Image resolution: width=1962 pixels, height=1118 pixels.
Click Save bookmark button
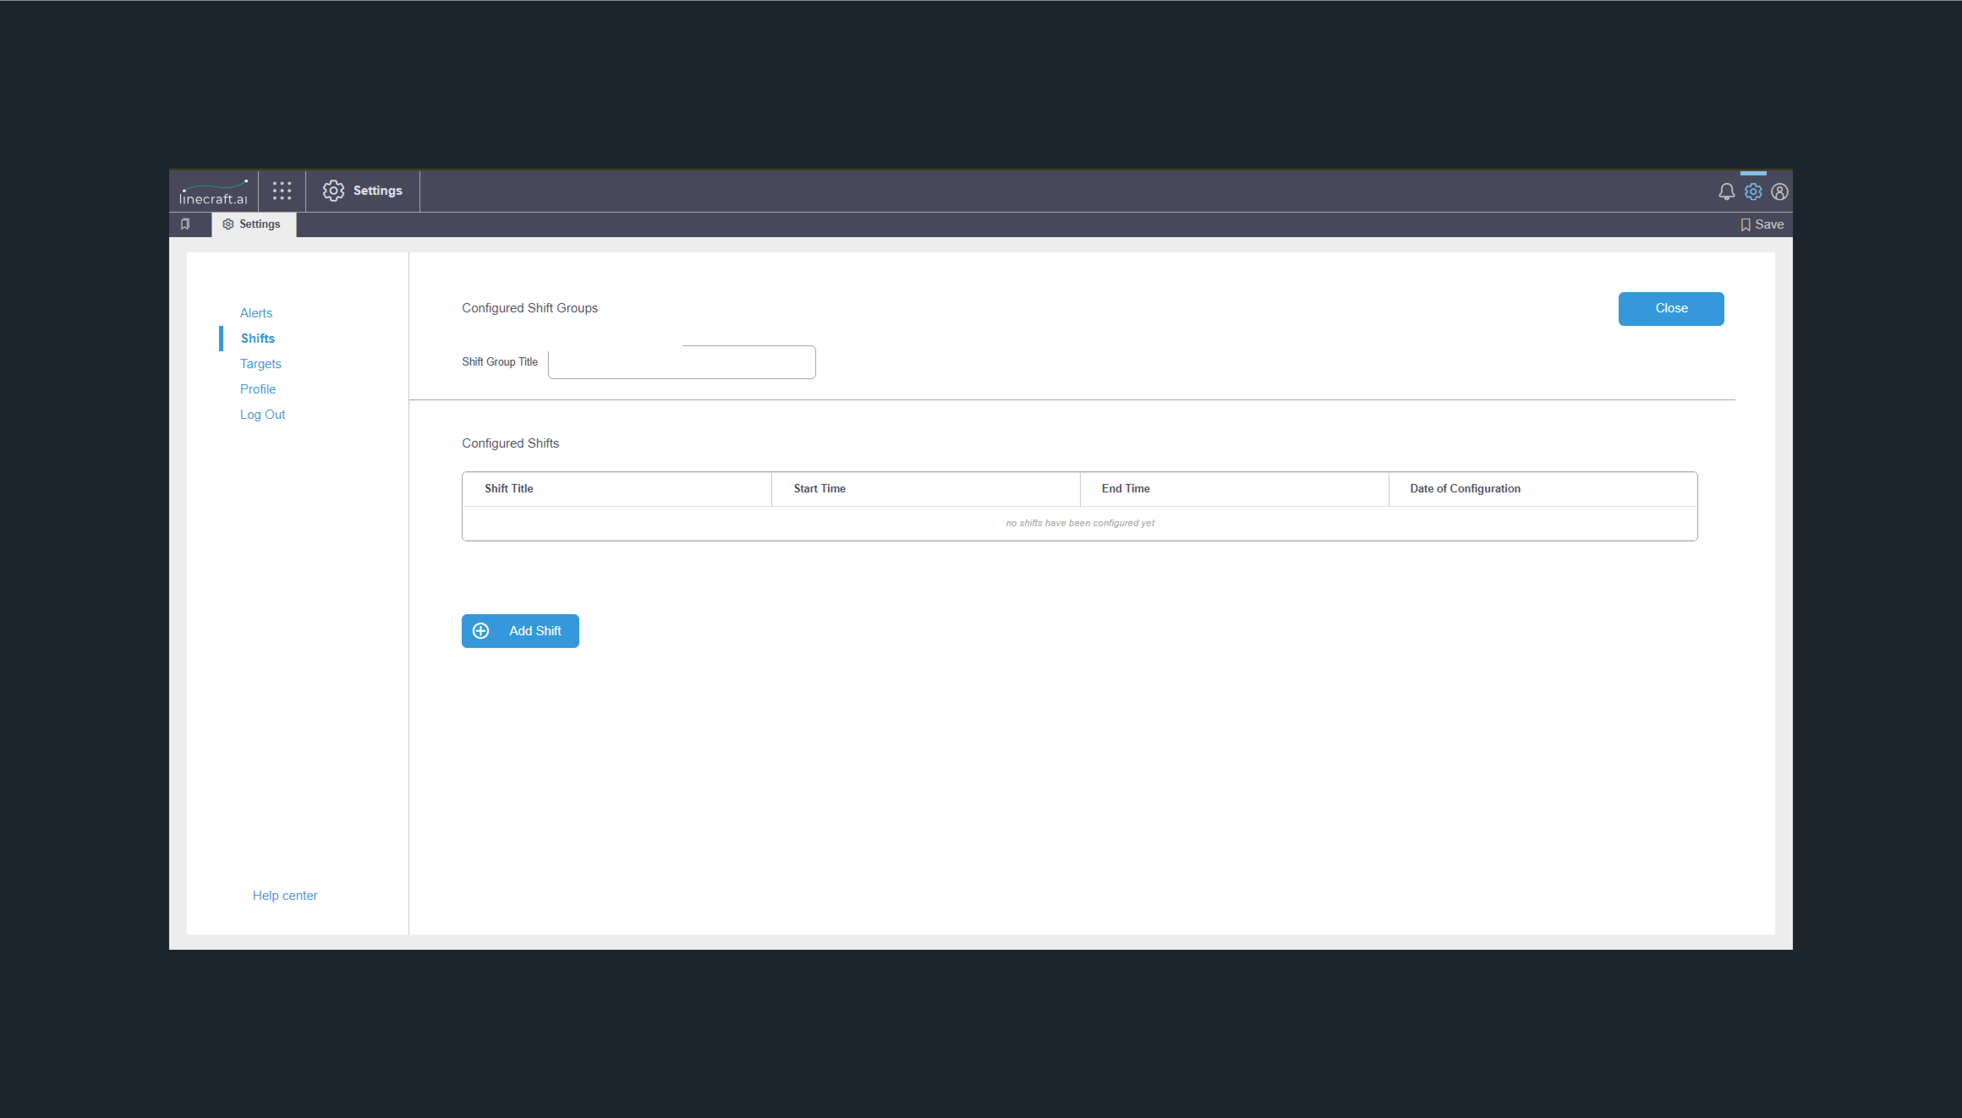tap(1762, 224)
